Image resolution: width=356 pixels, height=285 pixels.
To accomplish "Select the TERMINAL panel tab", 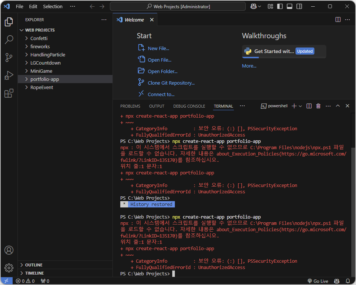I will pyautogui.click(x=223, y=106).
